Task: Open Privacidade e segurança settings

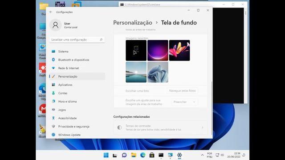Action: pos(77,127)
